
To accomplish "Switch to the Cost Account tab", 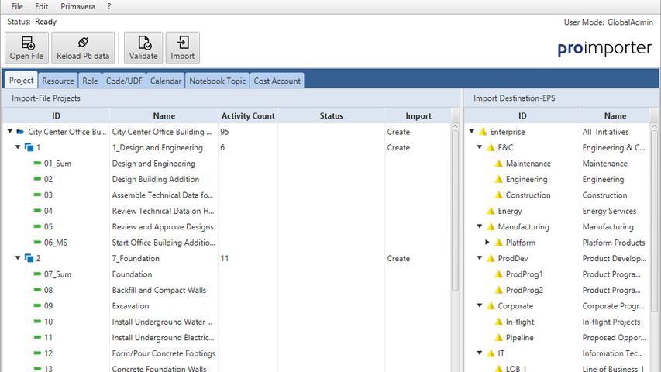I will point(277,81).
